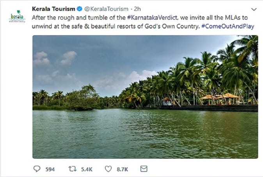Click the 594 replies count

pyautogui.click(x=50, y=169)
